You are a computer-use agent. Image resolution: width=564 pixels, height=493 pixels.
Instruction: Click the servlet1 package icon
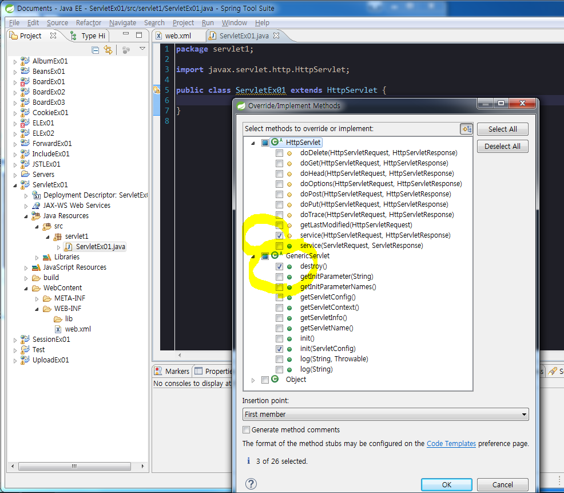coord(58,236)
